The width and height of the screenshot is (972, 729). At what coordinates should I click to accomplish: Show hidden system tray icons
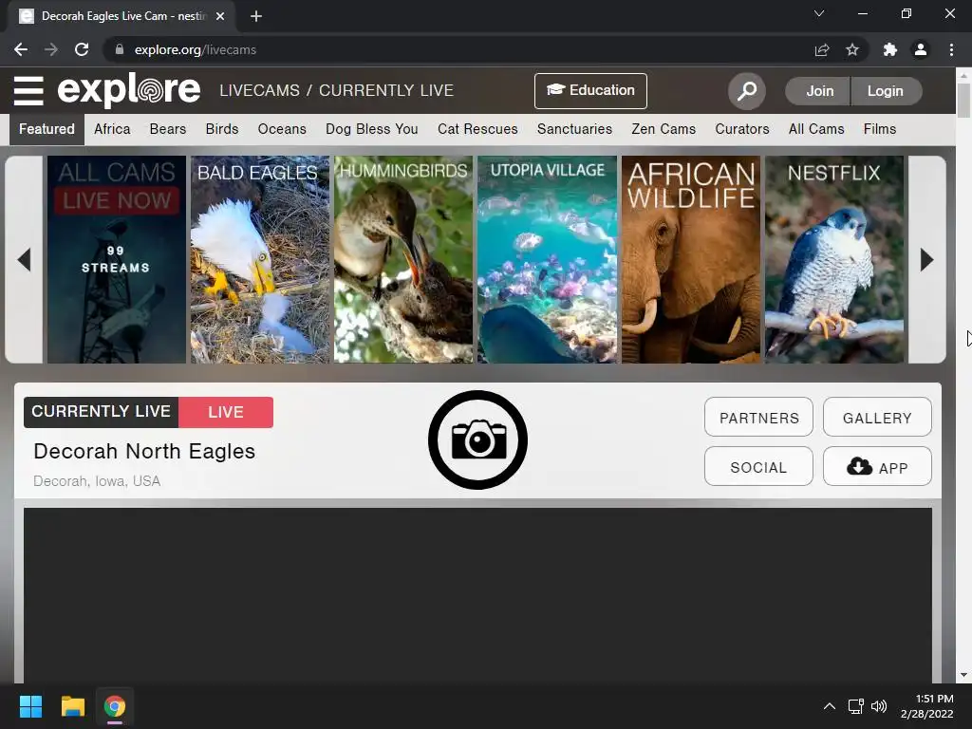830,706
